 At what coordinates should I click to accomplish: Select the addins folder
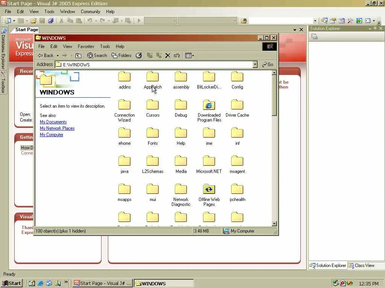coord(124,80)
